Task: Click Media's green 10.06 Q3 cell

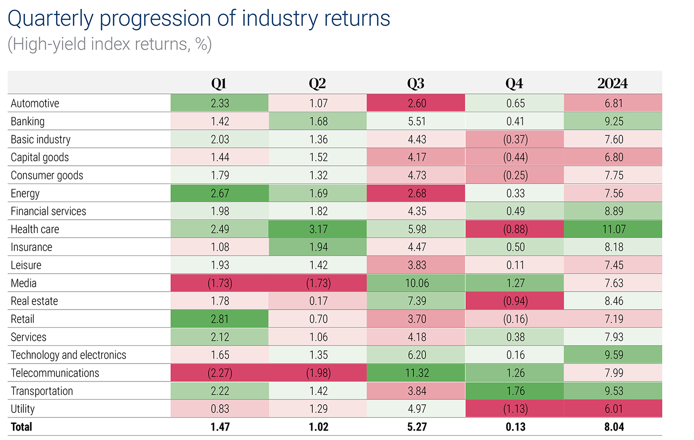Action: [x=416, y=283]
